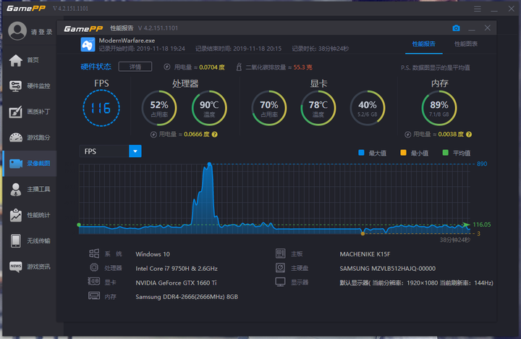Click 请登录 login link
The image size is (521, 339).
41,32
